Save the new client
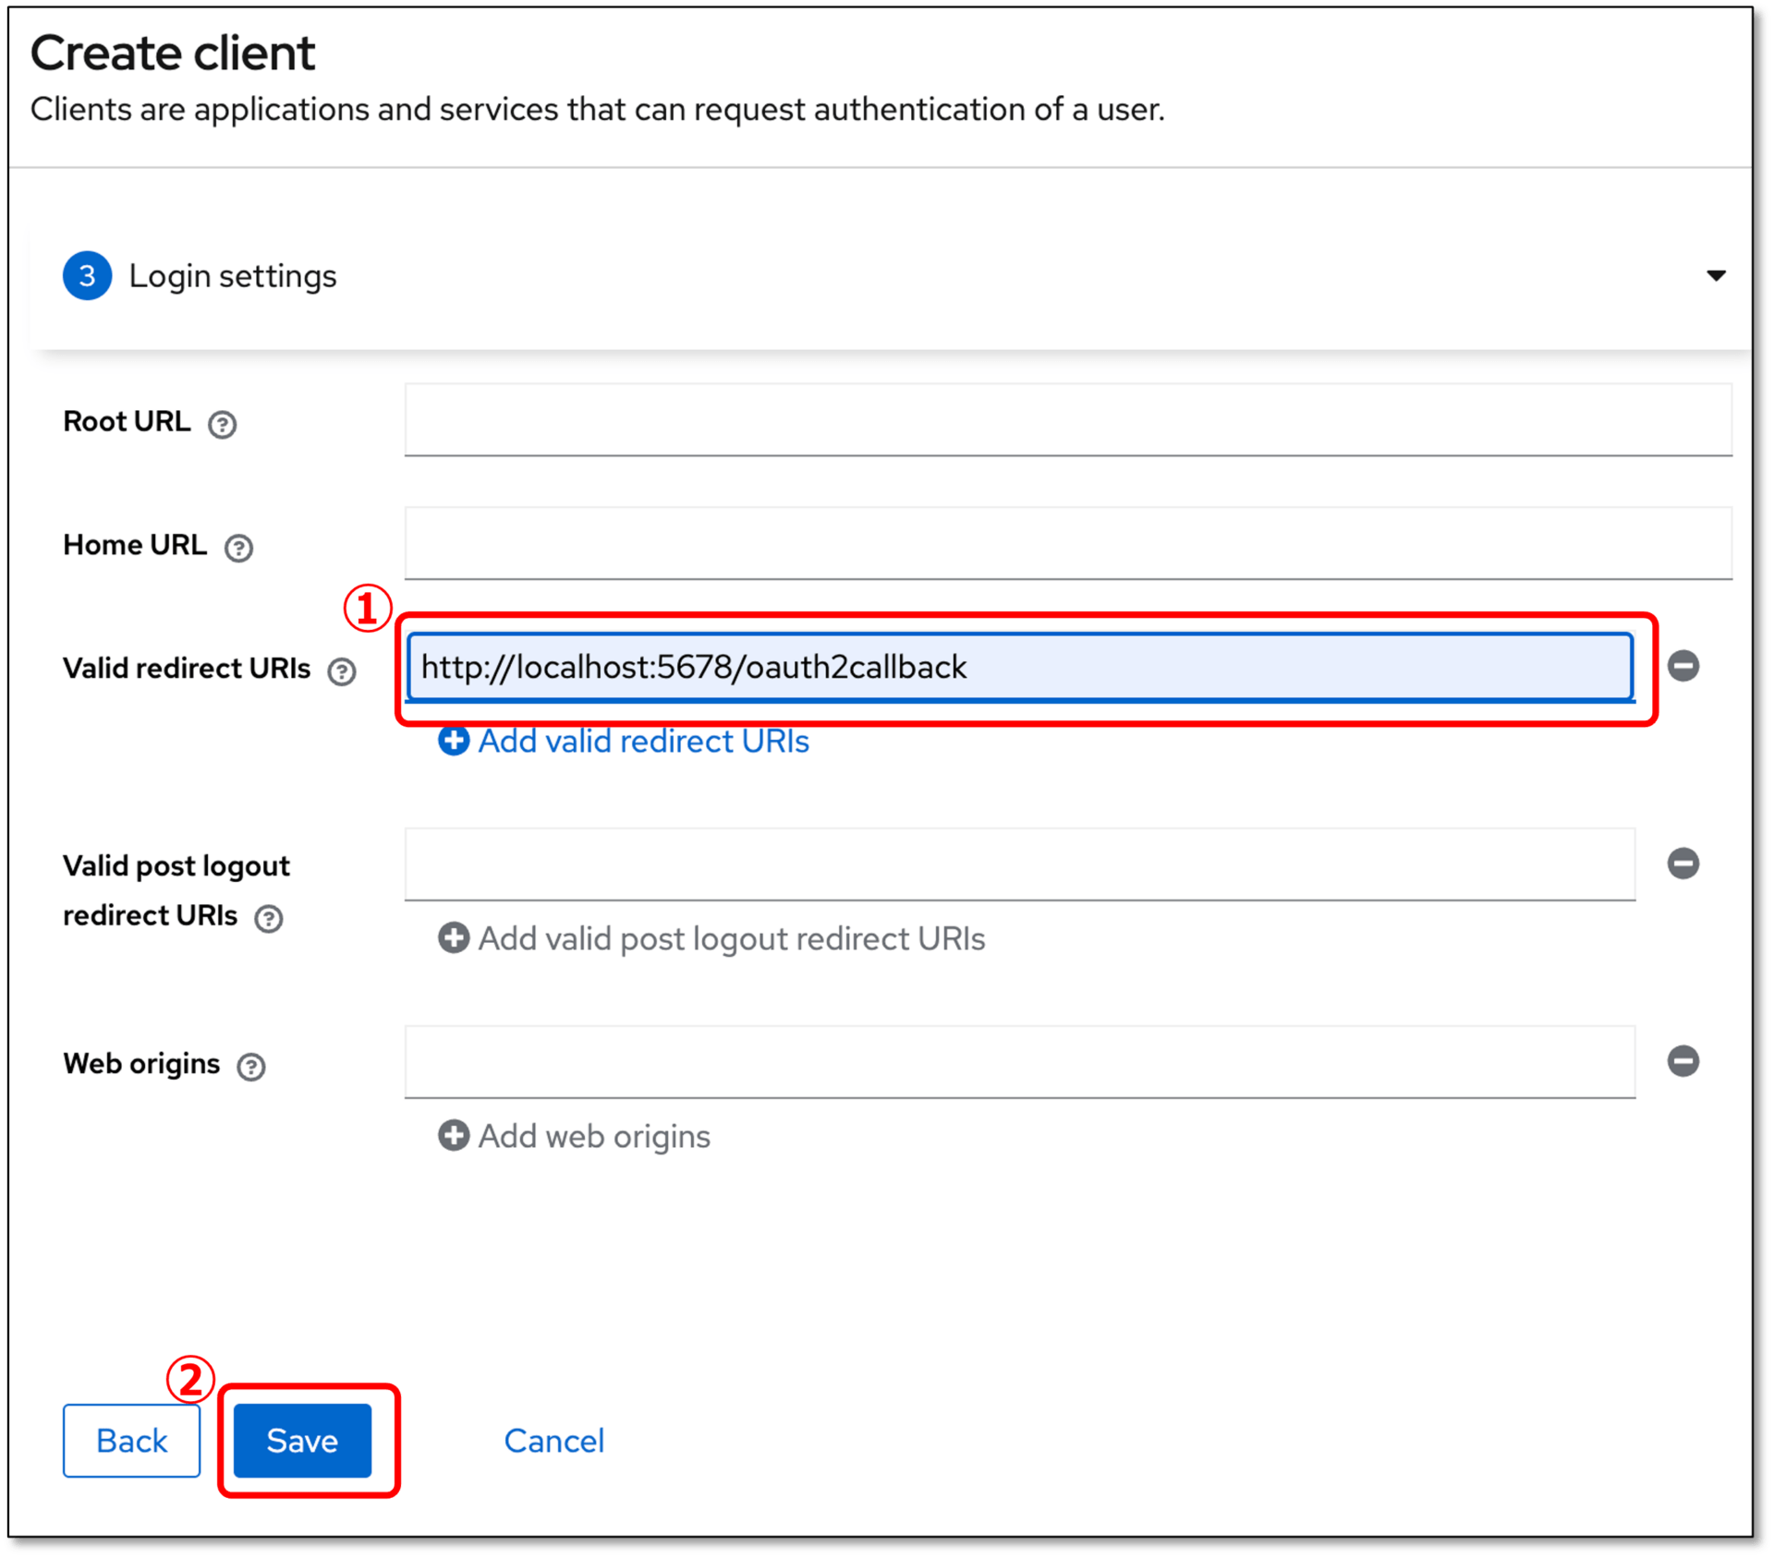 302,1441
